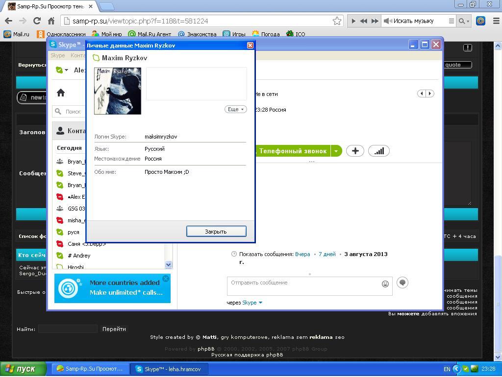The height and width of the screenshot is (377, 502).
Task: Select the Samp-Rp.Su browser tab
Action: 50,6
